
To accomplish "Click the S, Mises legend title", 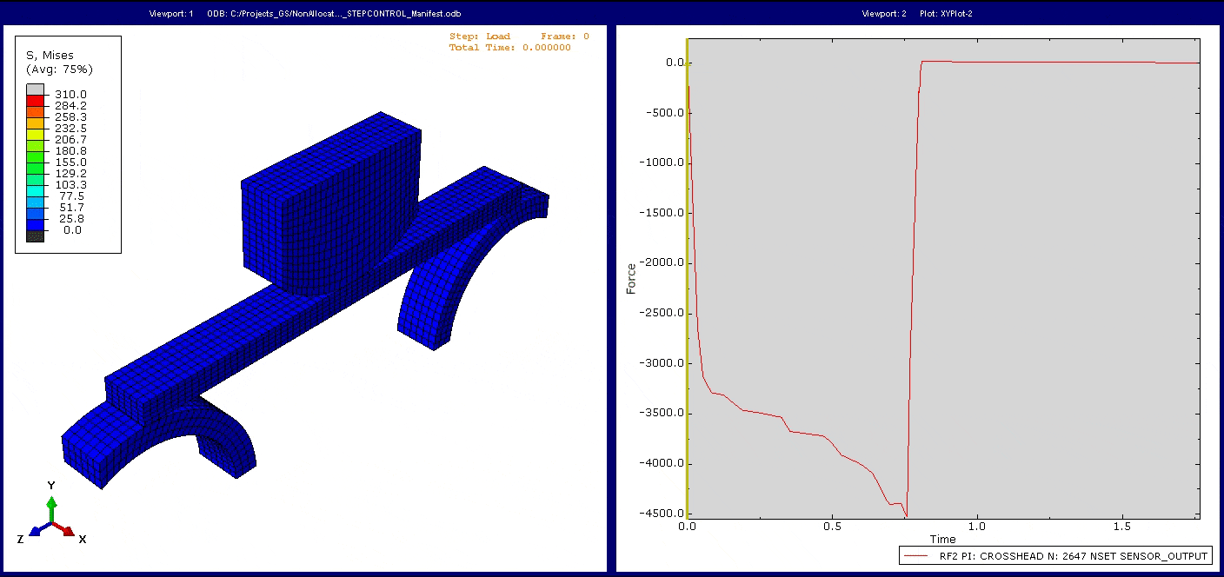I will [49, 54].
